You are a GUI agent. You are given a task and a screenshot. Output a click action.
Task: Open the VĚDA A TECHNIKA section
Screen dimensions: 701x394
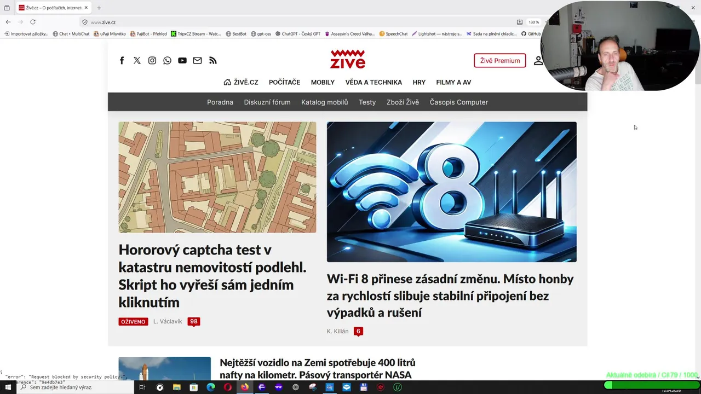374,82
